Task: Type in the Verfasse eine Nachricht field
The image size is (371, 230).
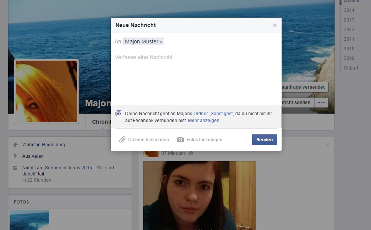Action: (x=196, y=77)
